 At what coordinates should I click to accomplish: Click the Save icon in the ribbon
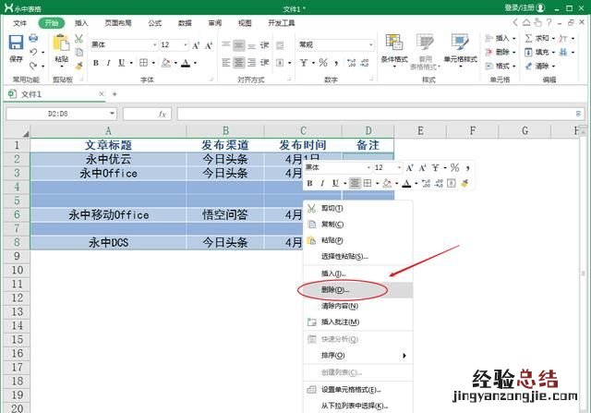click(16, 43)
